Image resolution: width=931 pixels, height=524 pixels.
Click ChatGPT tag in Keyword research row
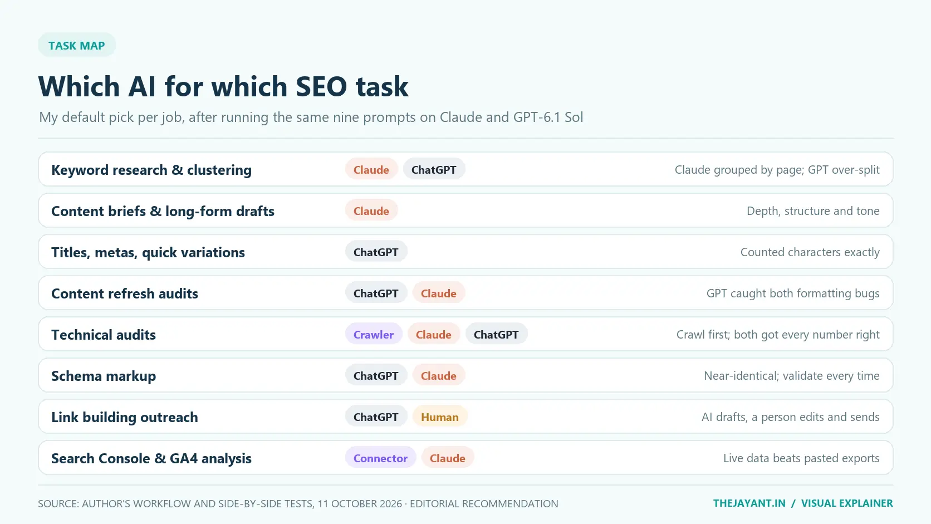coord(434,169)
